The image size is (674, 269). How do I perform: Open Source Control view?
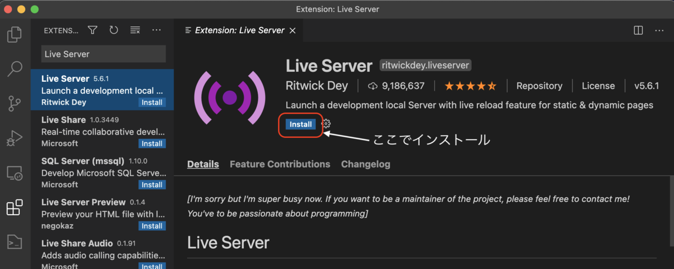pos(14,104)
